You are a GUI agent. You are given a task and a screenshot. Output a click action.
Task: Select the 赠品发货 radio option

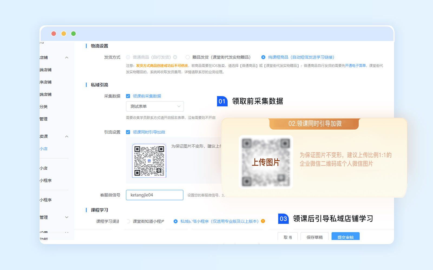coord(188,57)
